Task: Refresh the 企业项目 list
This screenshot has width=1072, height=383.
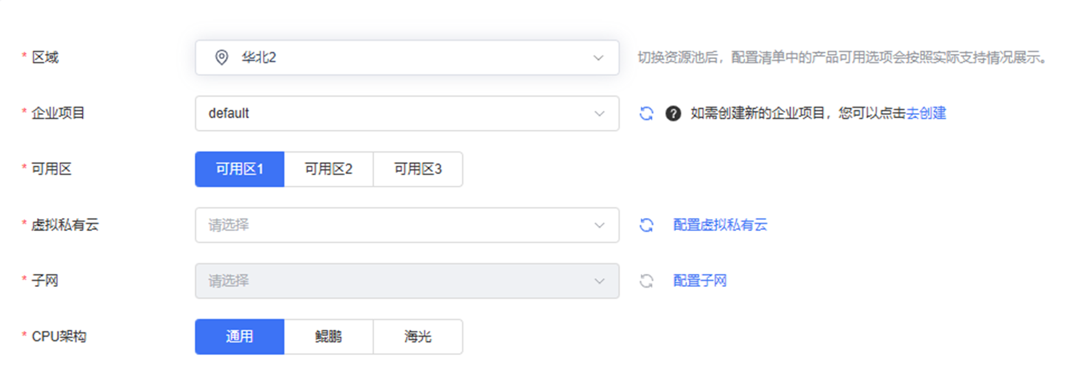Action: pyautogui.click(x=646, y=114)
